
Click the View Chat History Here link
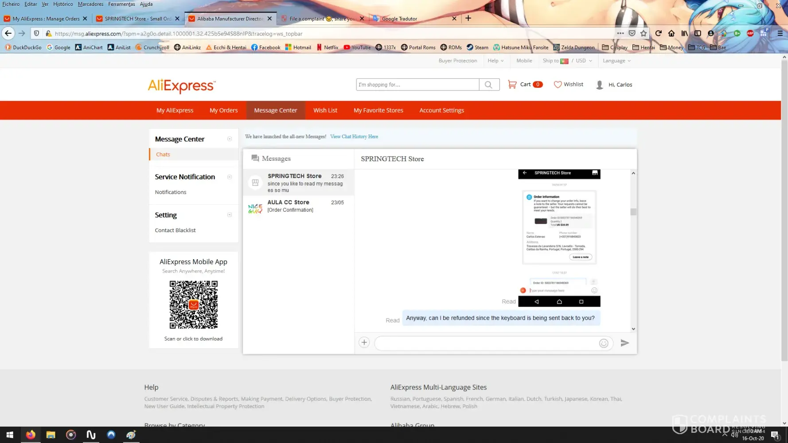pyautogui.click(x=354, y=136)
